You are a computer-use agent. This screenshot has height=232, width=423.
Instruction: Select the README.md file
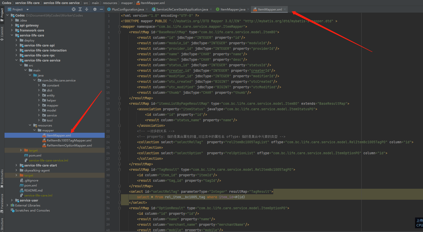pos(33,190)
